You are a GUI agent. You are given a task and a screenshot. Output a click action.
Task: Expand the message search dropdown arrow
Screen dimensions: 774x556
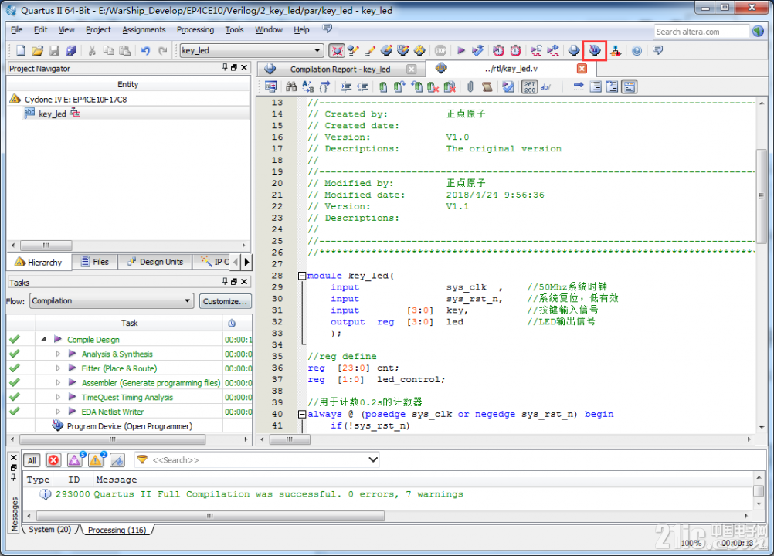[373, 459]
